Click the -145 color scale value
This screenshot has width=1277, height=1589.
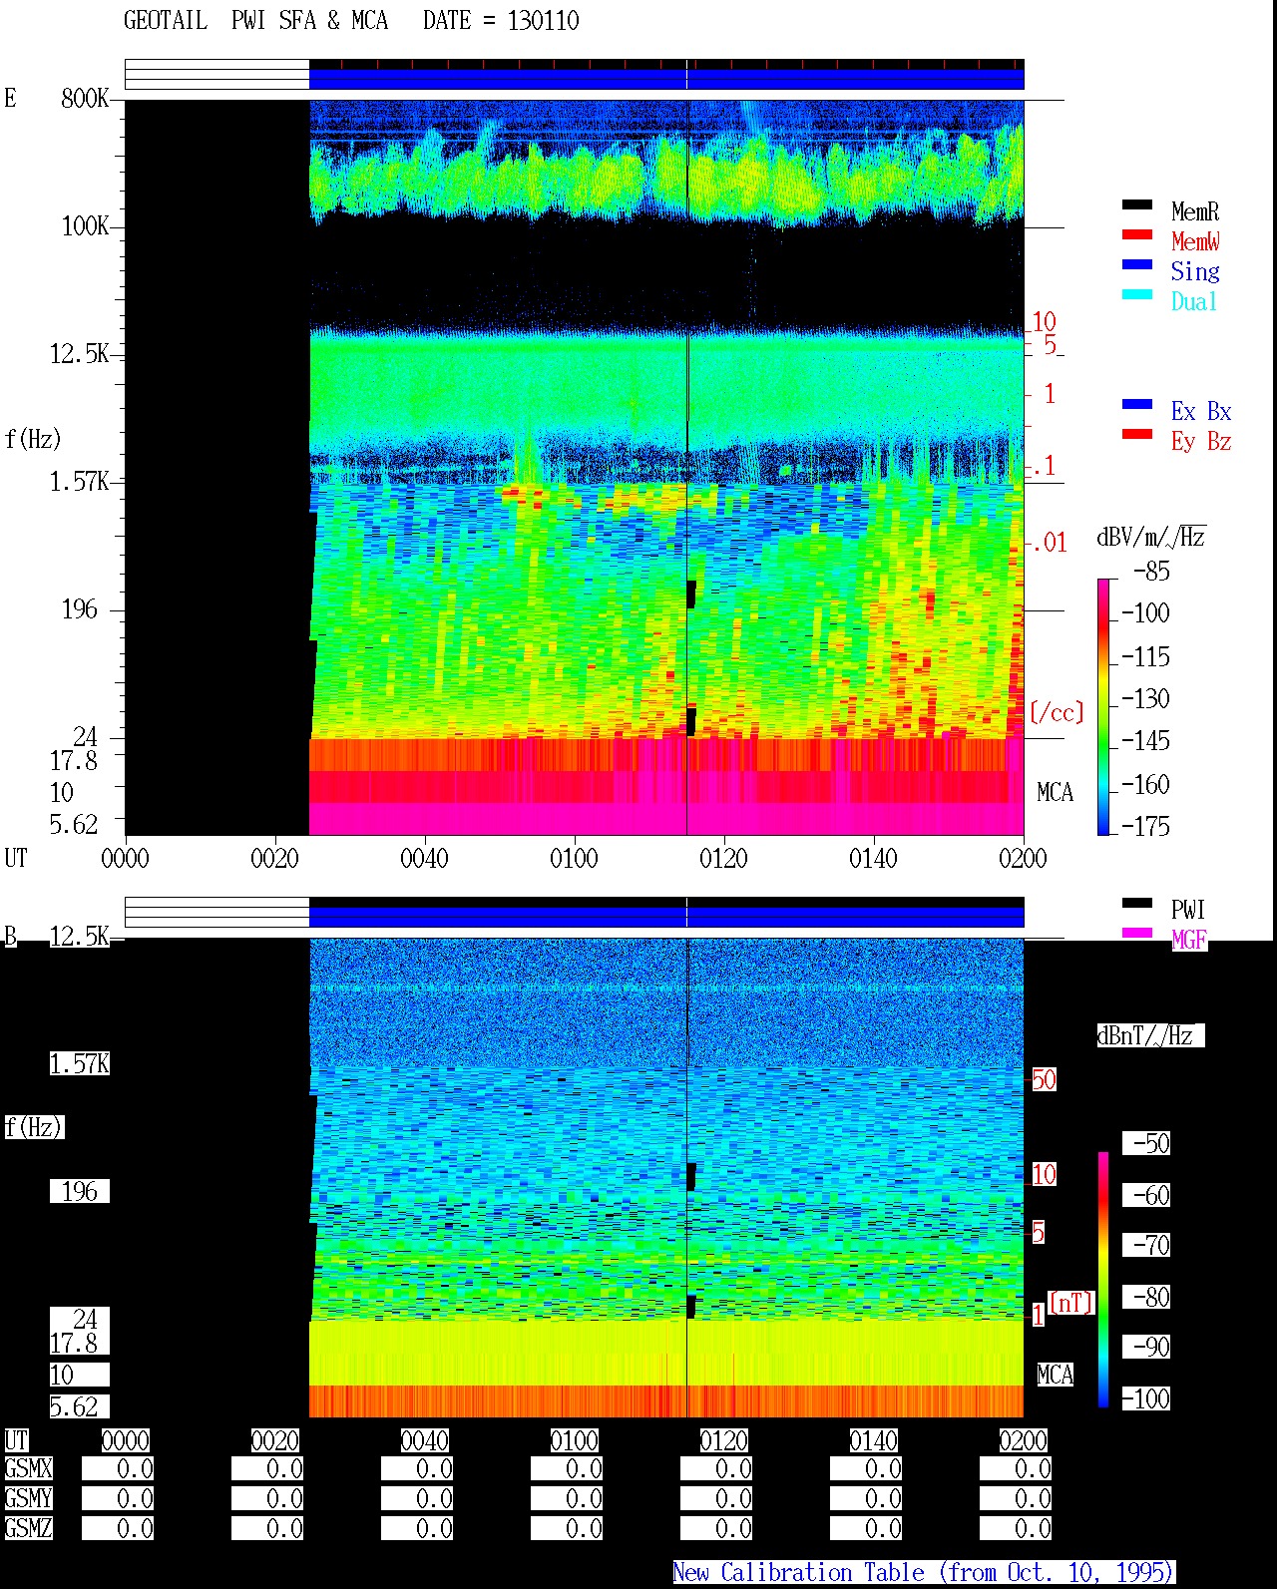click(x=1145, y=740)
